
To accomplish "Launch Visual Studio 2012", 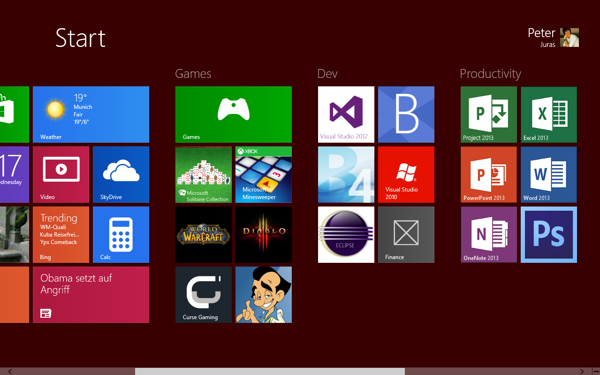I will click(x=346, y=115).
